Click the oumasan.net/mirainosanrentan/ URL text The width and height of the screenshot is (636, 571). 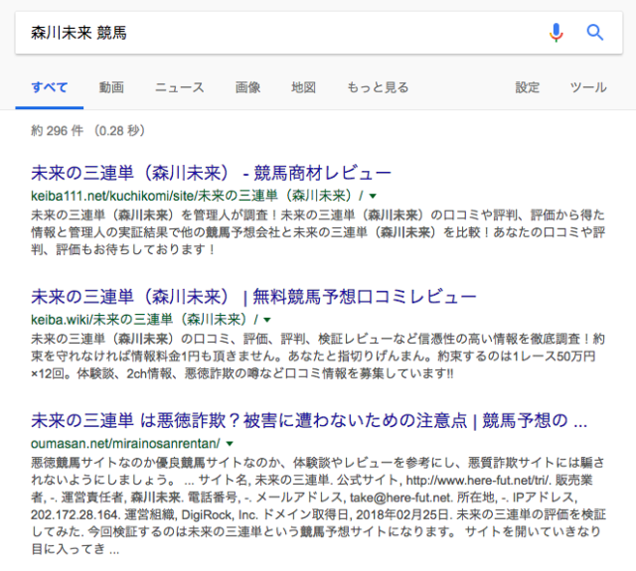pos(125,444)
